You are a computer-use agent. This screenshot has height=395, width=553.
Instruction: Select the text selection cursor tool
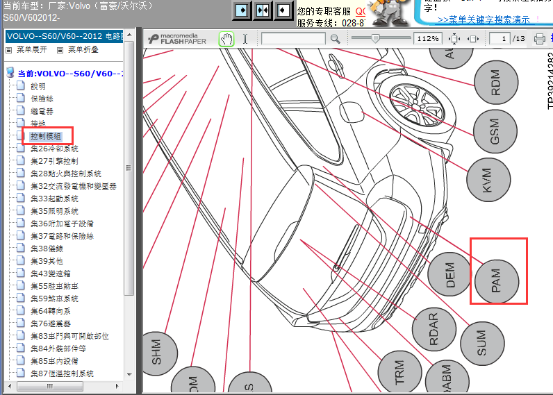245,39
